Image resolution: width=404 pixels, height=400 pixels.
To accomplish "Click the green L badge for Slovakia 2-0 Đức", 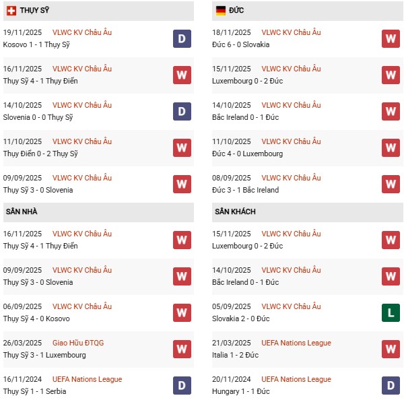I will (x=391, y=312).
